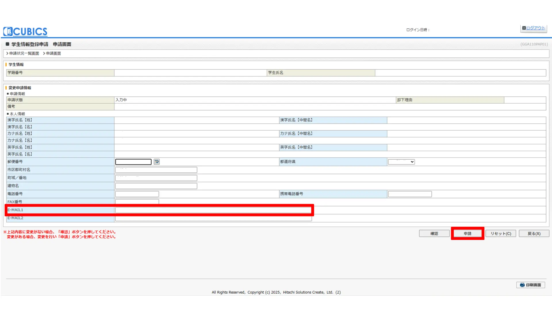Click the postal code lookup icon

tap(157, 162)
